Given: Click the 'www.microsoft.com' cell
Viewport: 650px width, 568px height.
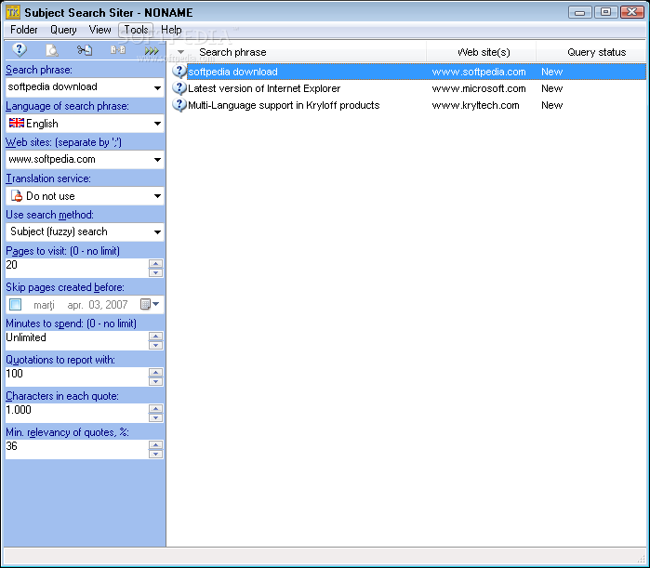Looking at the screenshot, I should 479,88.
